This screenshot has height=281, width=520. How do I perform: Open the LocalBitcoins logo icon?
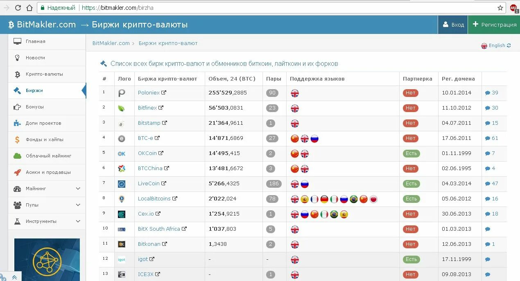[122, 199]
